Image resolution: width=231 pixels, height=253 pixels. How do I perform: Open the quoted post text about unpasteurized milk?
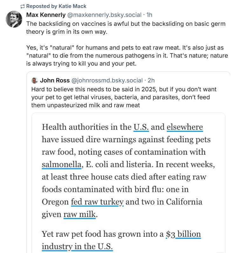pyautogui.click(x=121, y=97)
